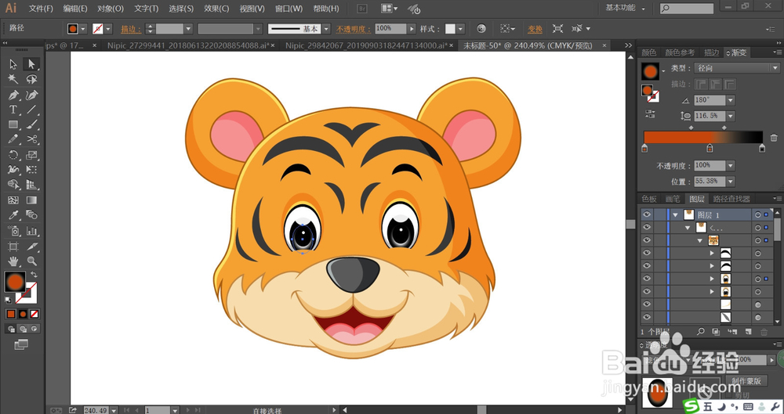Screen dimensions: 784x414
Task: Open the gradient angle 180° dropdown
Action: [731, 100]
